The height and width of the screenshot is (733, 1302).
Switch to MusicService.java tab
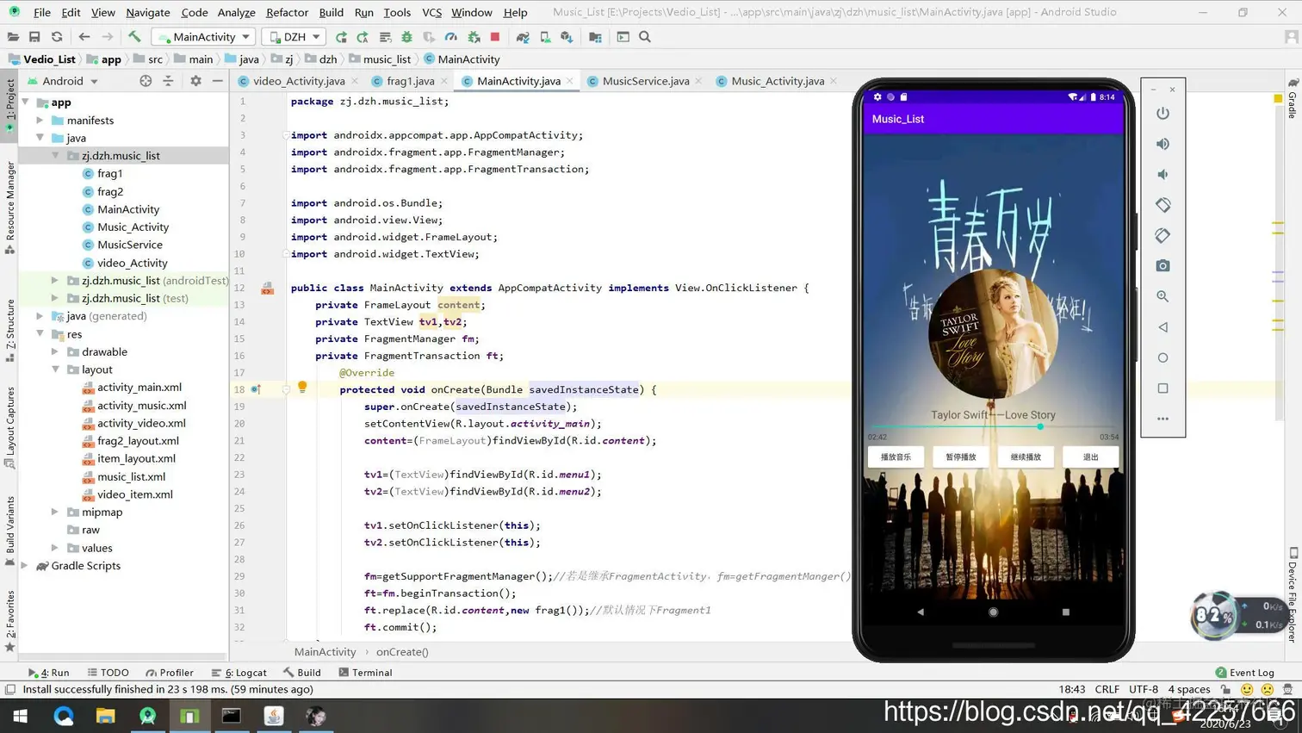click(x=645, y=81)
